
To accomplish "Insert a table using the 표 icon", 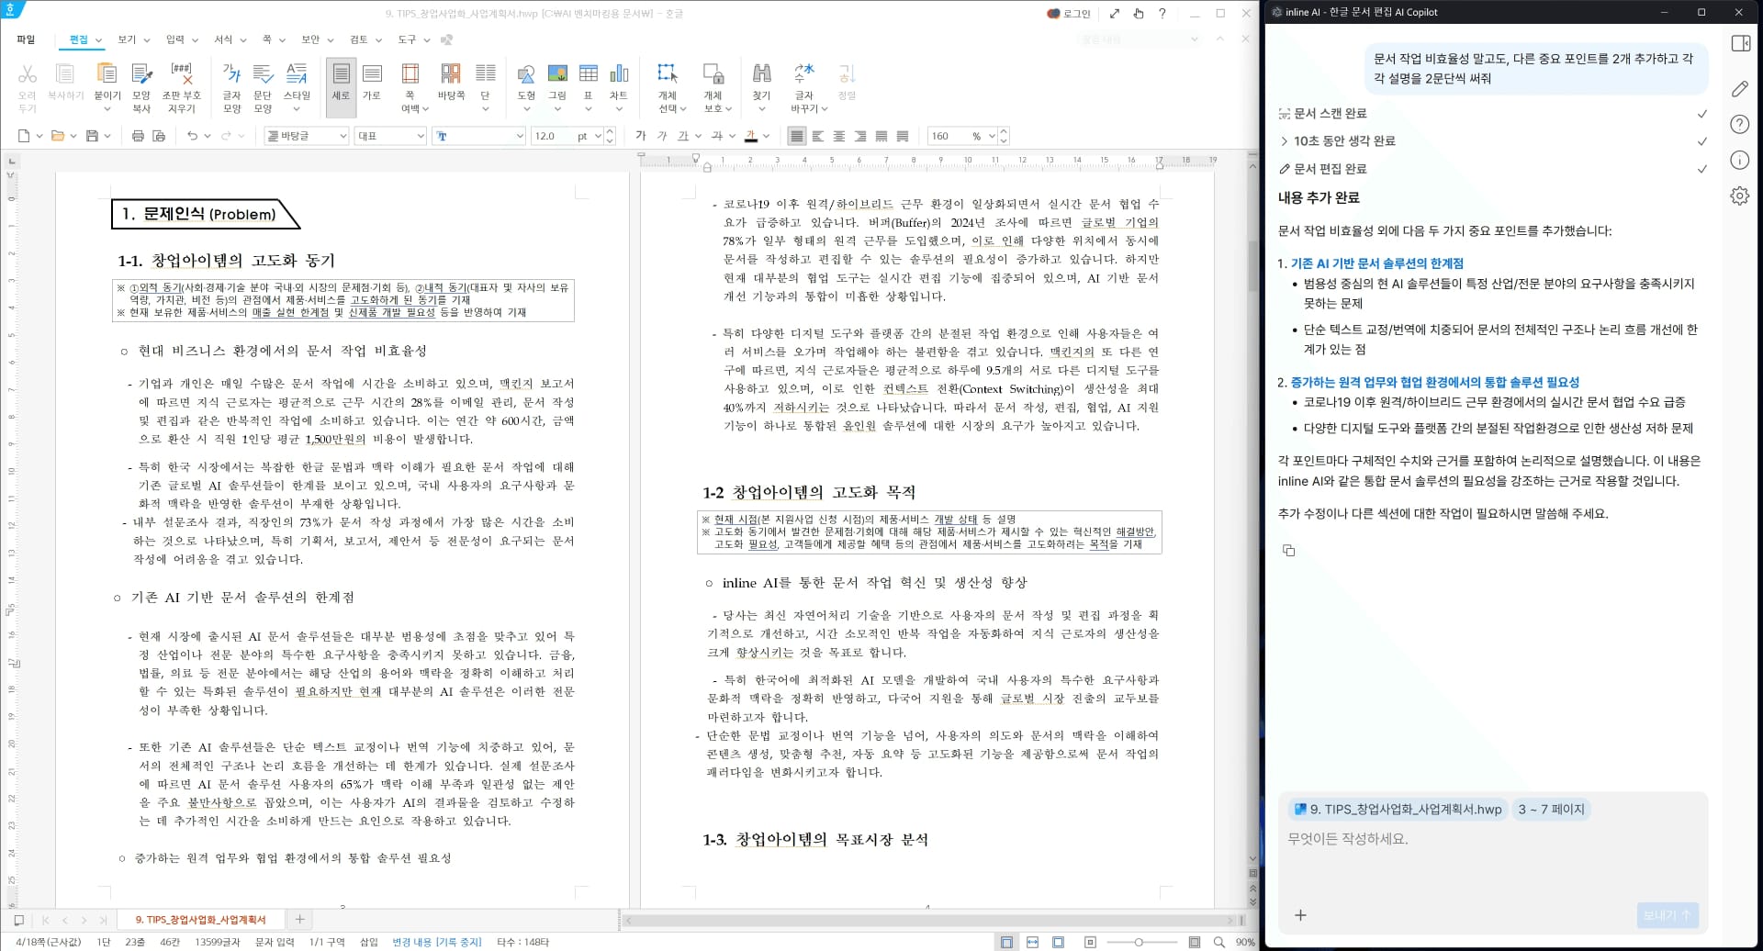I will [x=589, y=83].
